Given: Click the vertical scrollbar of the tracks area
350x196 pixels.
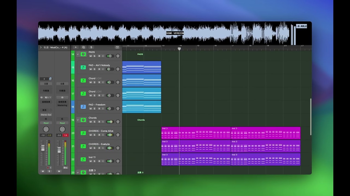Looking at the screenshot, I should (x=311, y=117).
